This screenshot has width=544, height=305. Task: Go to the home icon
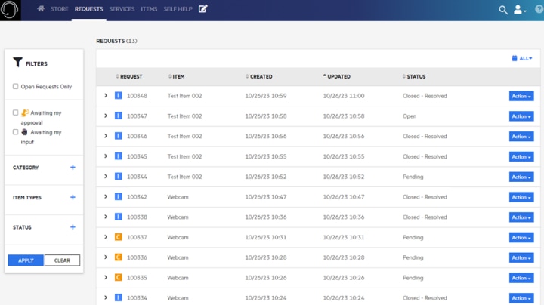click(41, 8)
